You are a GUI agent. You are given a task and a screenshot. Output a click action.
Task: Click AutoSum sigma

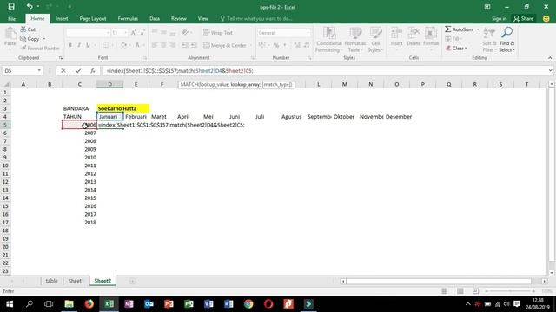coord(459,29)
